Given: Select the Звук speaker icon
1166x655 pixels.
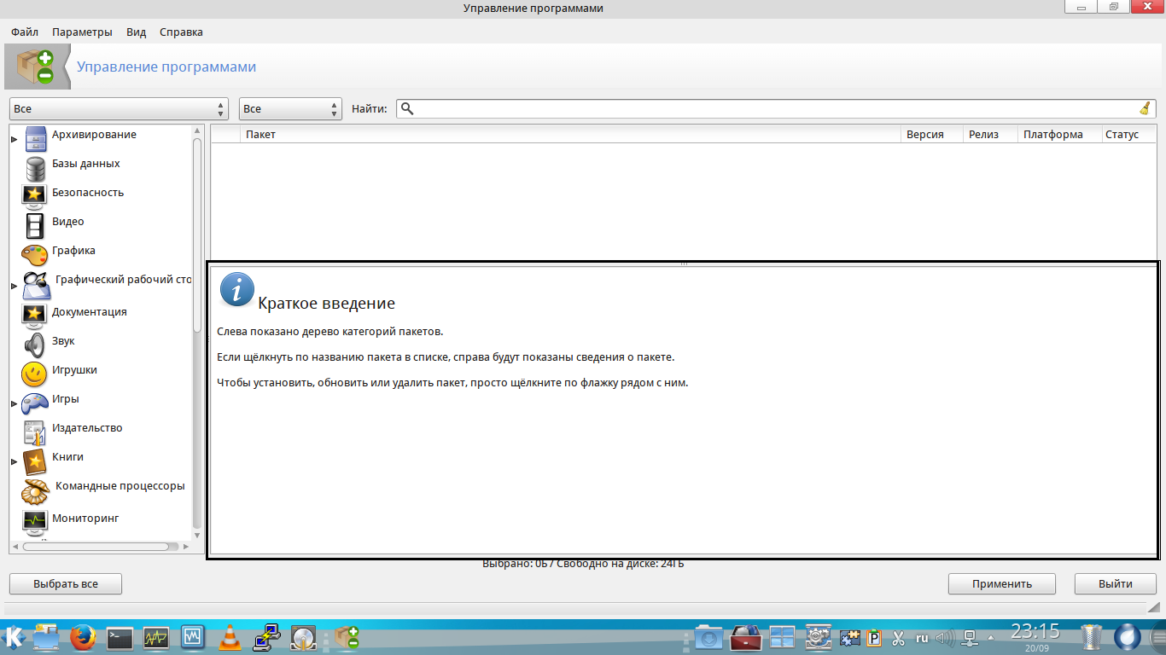Looking at the screenshot, I should tap(34, 345).
